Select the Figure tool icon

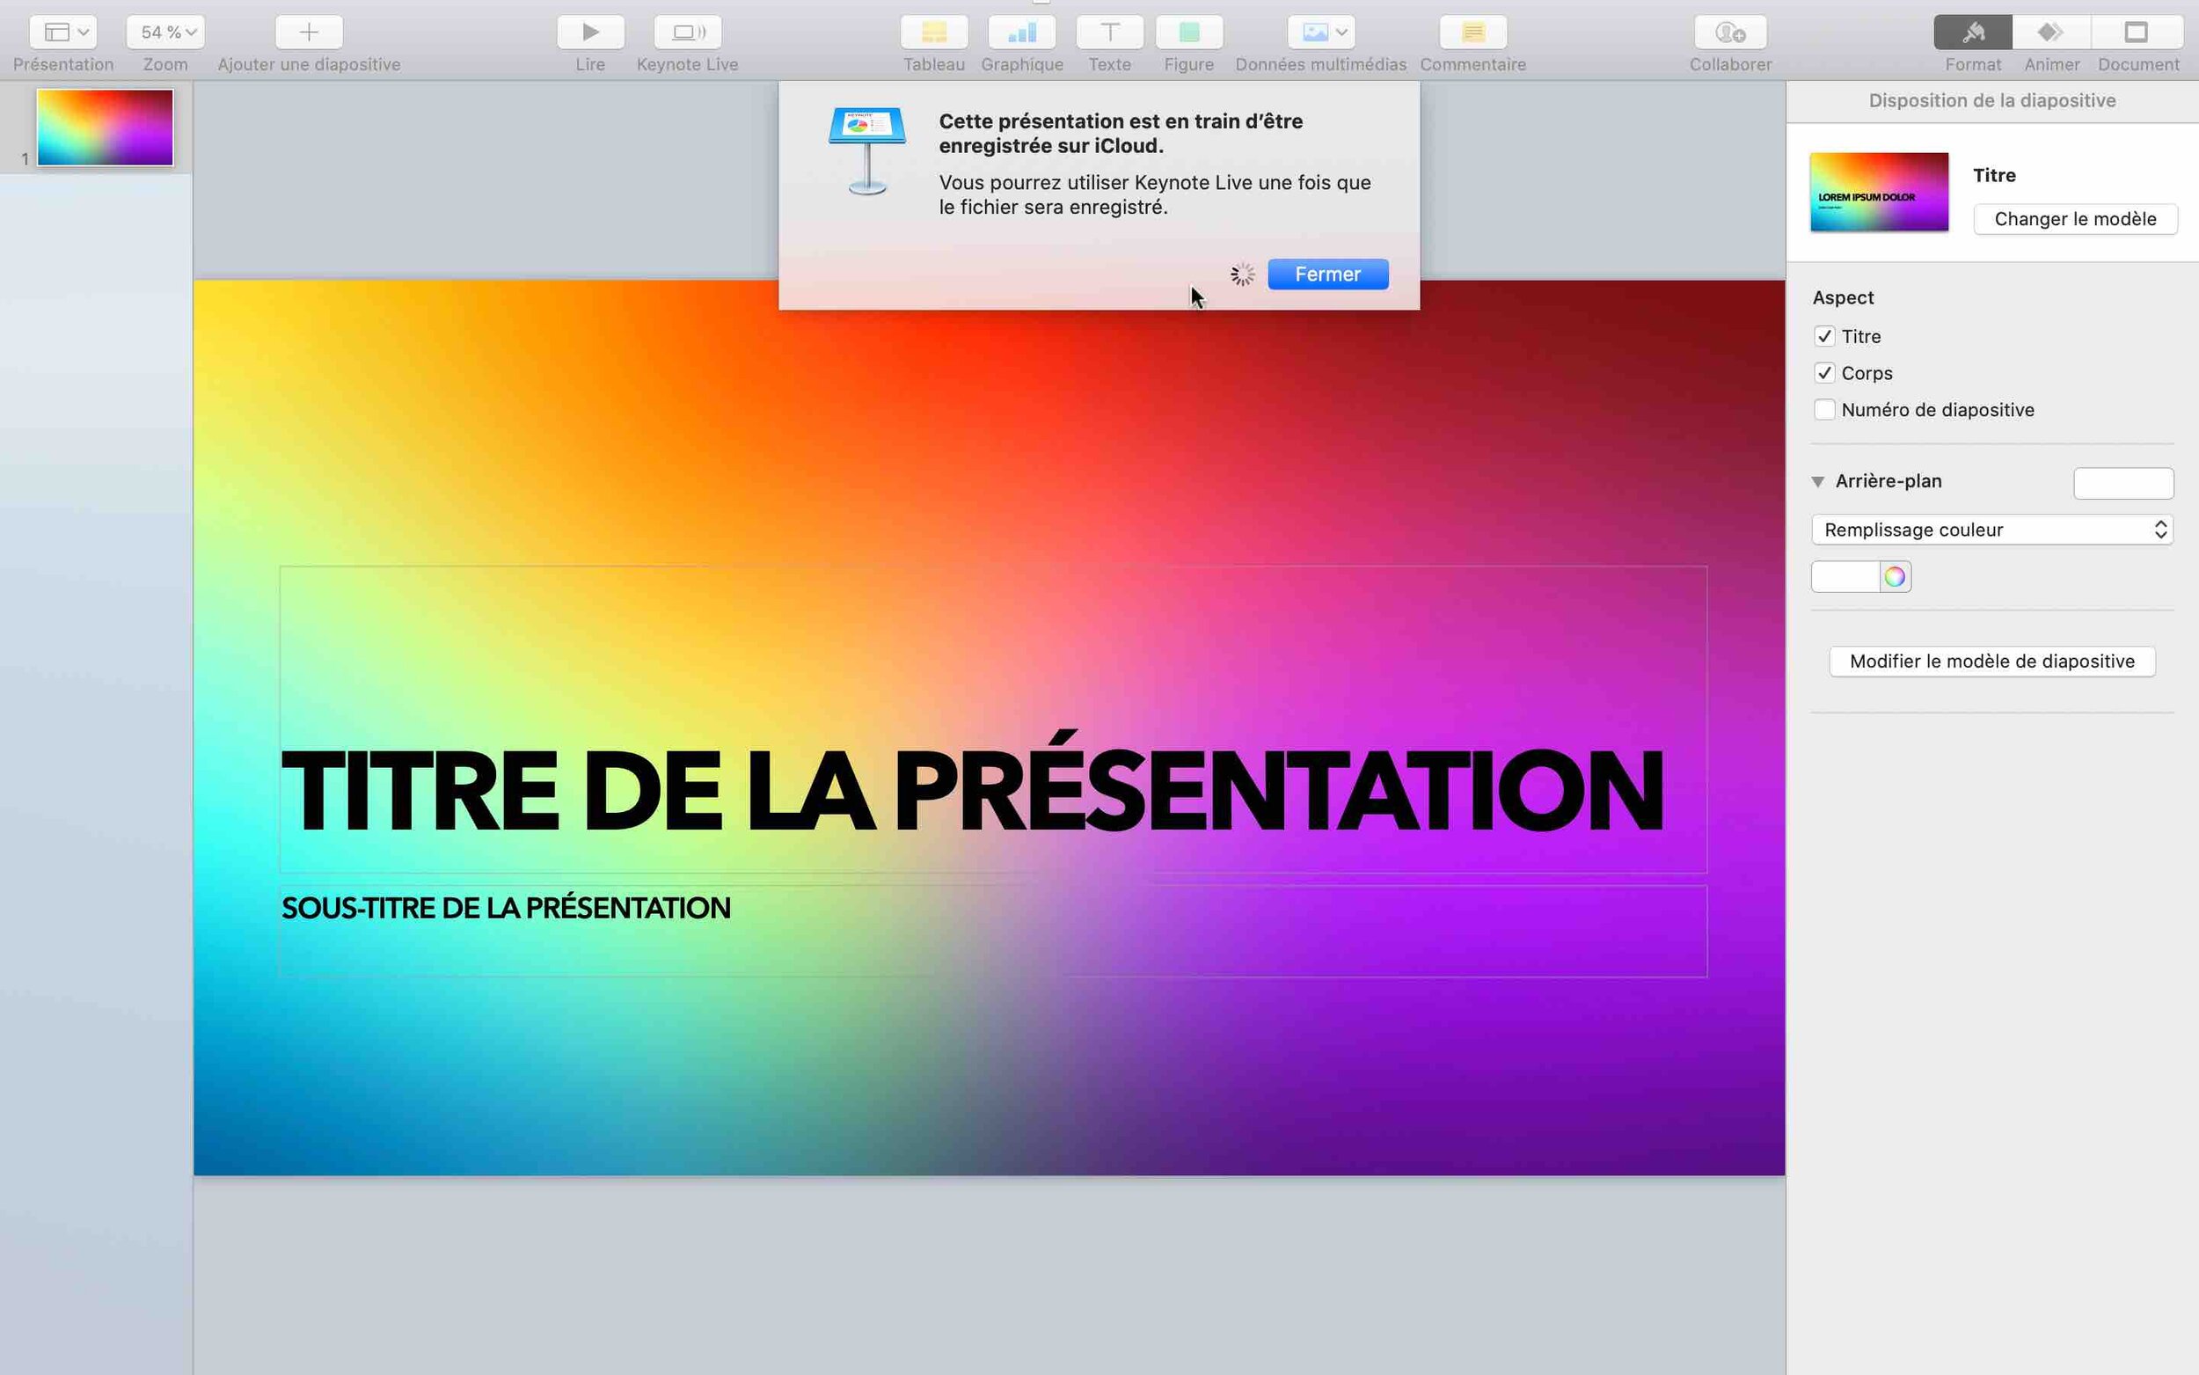pyautogui.click(x=1187, y=32)
